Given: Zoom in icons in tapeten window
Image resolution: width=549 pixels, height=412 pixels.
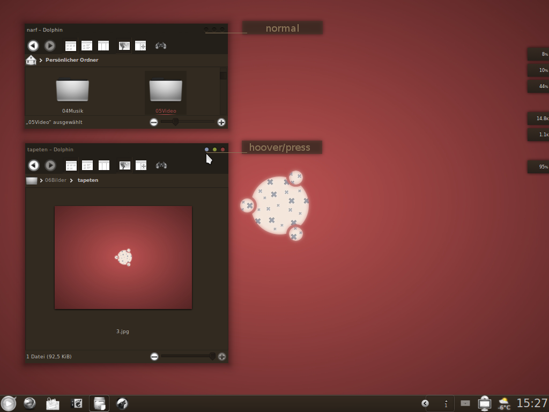Looking at the screenshot, I should [222, 357].
